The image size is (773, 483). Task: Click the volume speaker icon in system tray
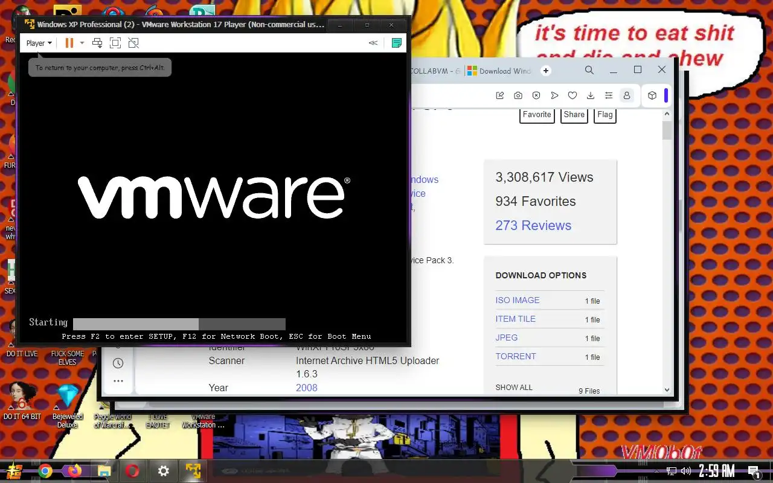[686, 471]
